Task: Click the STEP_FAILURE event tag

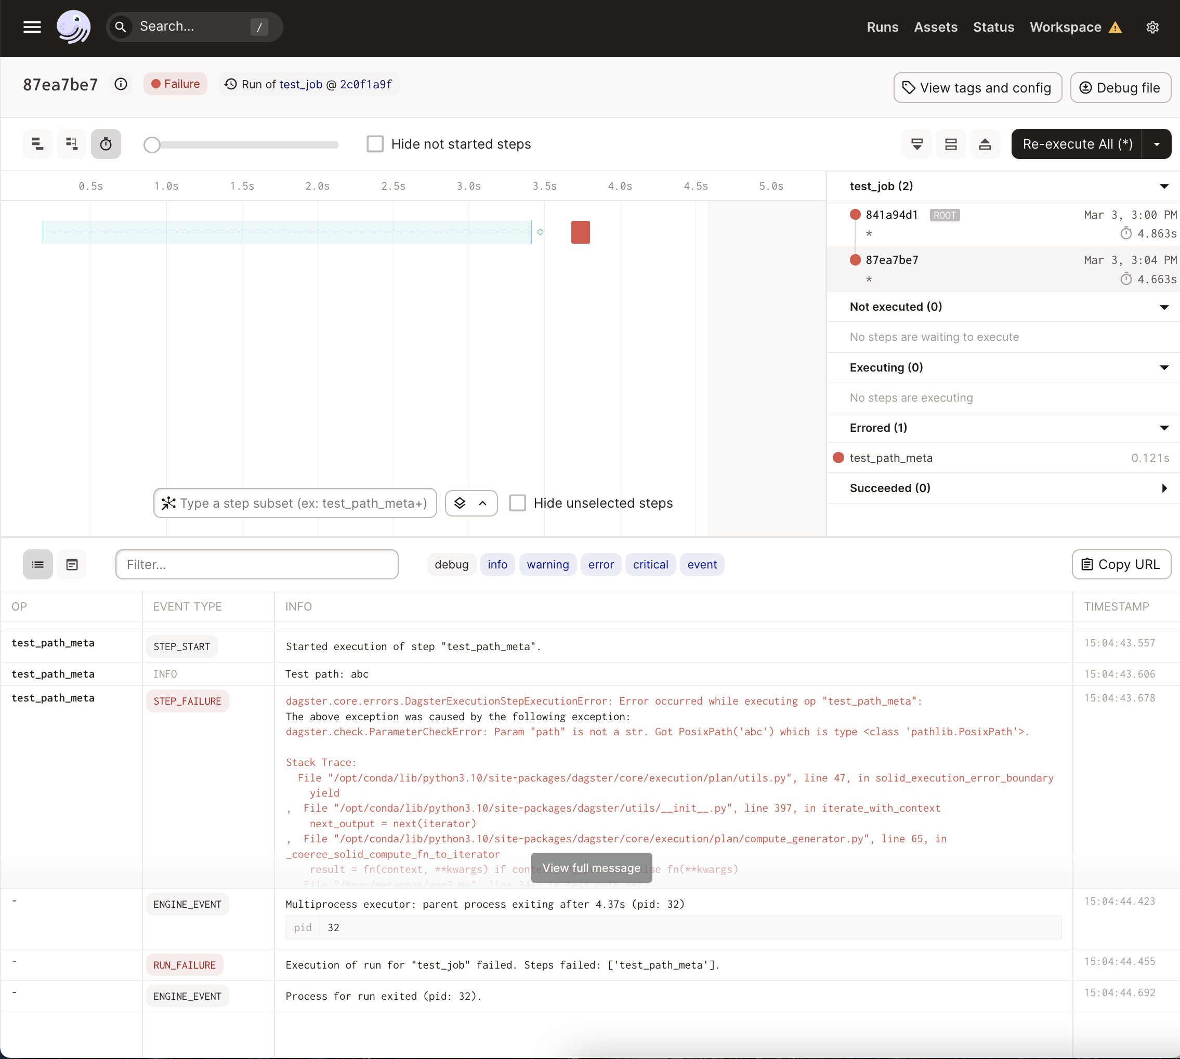Action: click(x=188, y=701)
